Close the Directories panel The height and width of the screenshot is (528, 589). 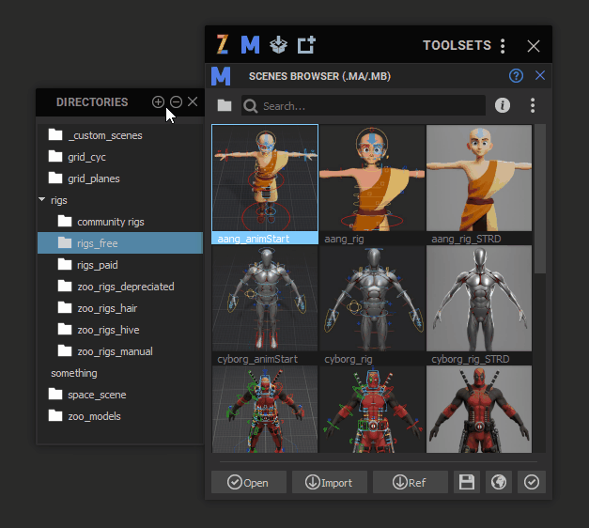tap(193, 101)
